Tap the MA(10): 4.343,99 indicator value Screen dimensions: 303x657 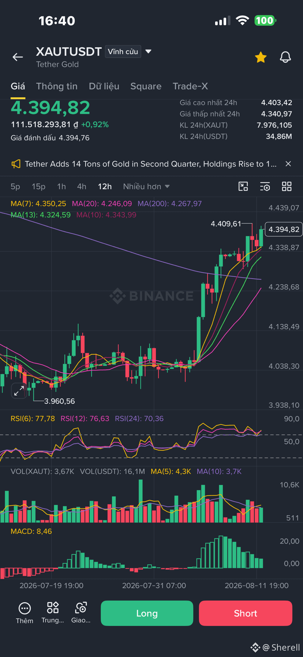click(x=106, y=215)
